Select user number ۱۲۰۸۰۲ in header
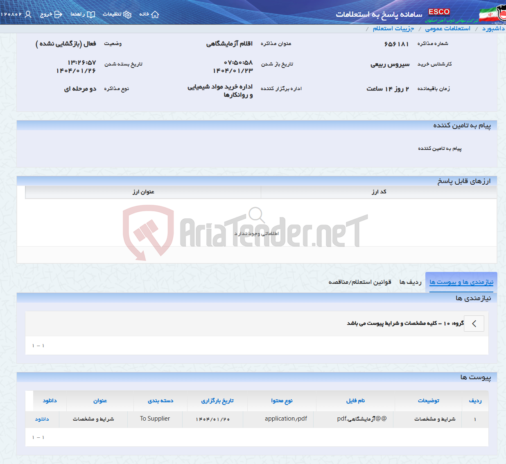Viewport: 506px width, 464px height. coord(11,14)
